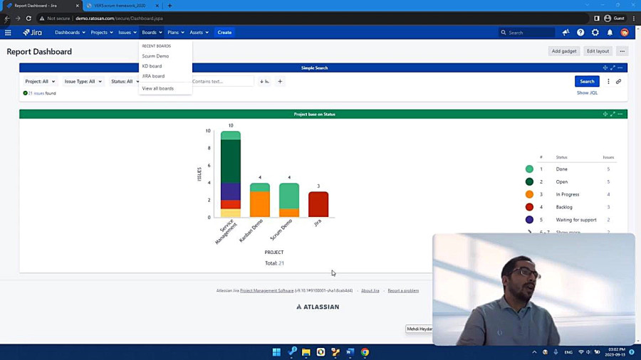Click the Create button
The image size is (641, 360).
click(224, 33)
